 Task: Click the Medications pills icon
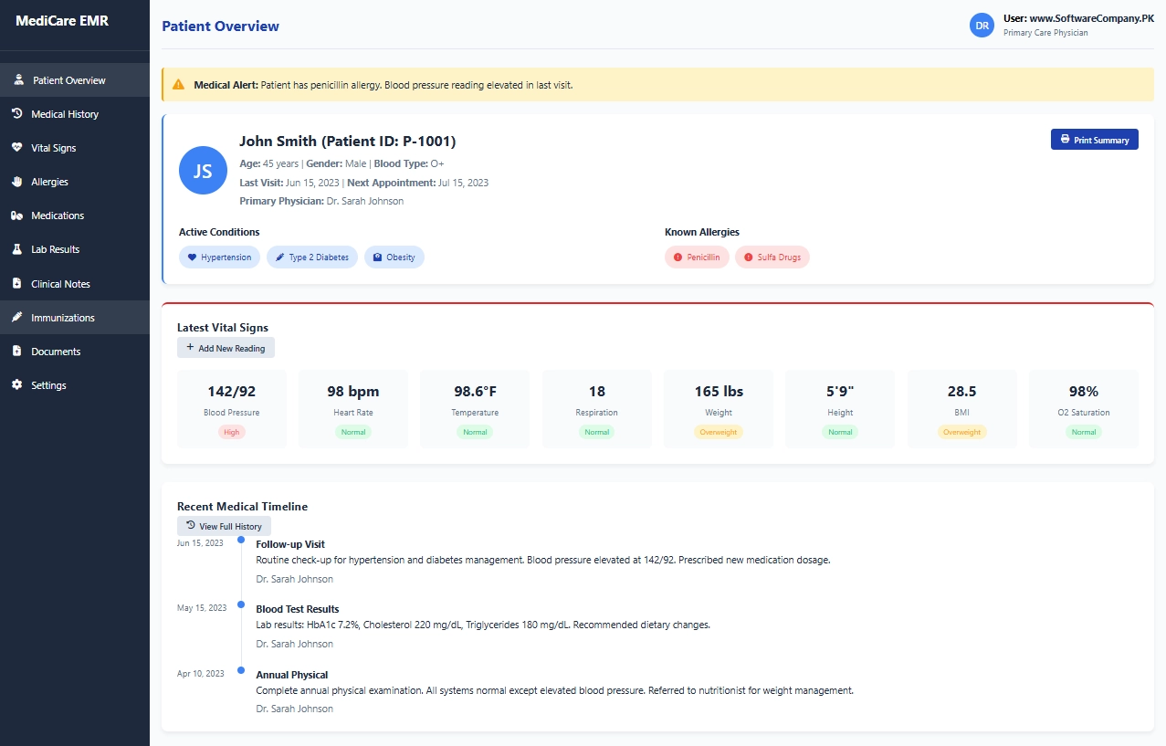[16, 215]
